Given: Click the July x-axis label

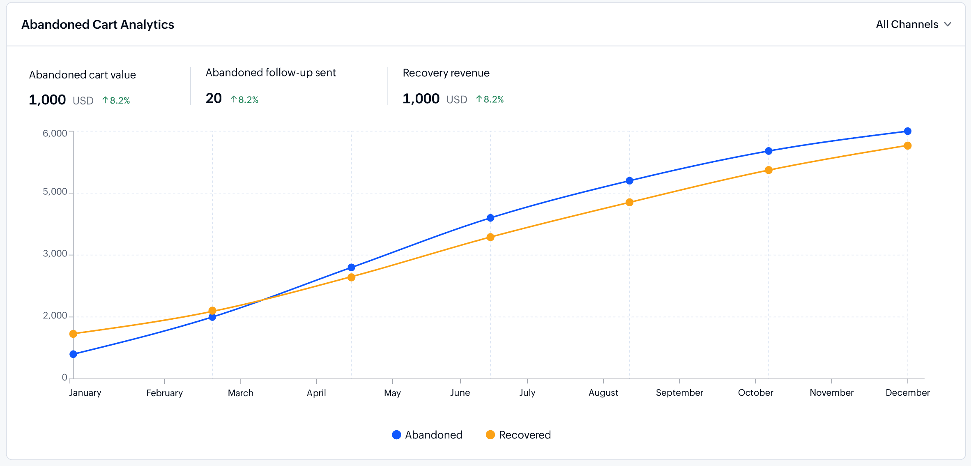Looking at the screenshot, I should pos(527,393).
